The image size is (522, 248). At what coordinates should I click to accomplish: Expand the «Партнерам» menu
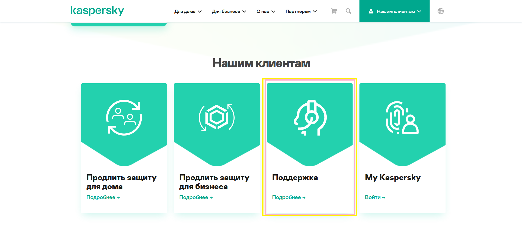[x=301, y=11]
